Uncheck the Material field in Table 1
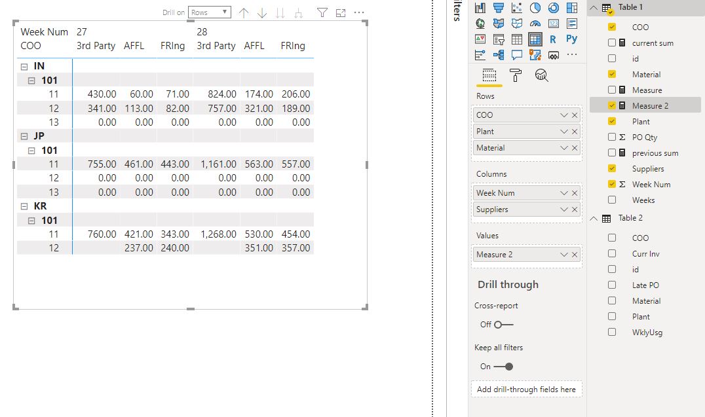Viewport: 705px width, 417px height. (x=612, y=74)
